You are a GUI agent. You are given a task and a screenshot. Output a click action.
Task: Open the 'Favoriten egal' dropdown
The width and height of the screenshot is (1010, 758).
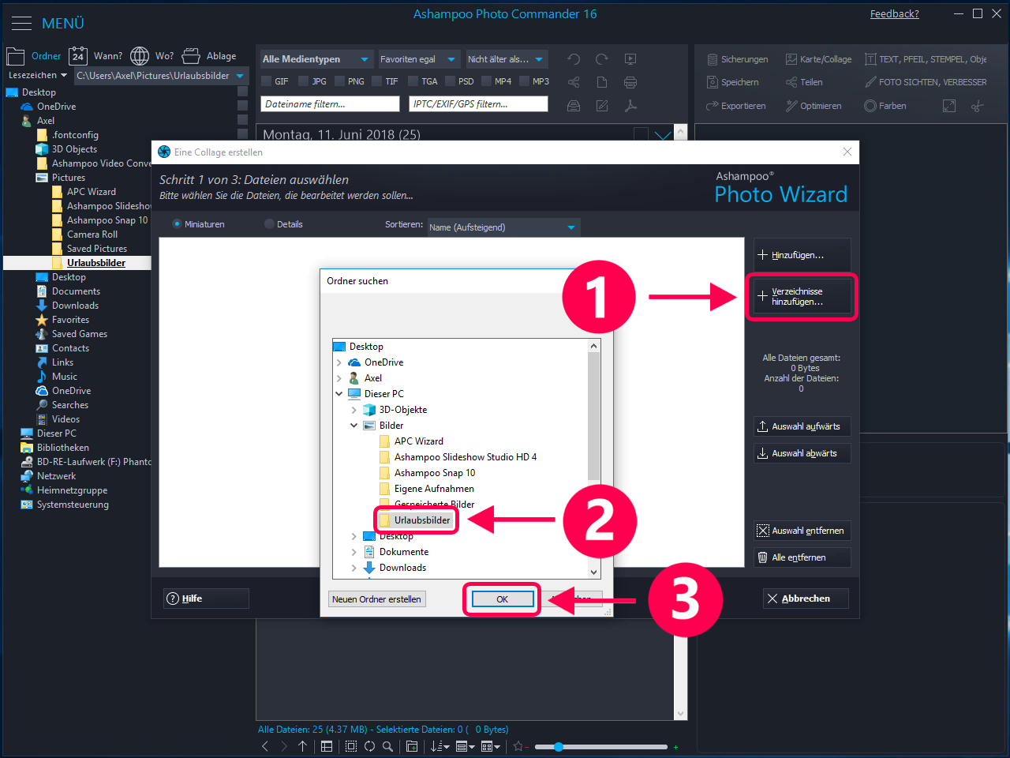coord(418,59)
